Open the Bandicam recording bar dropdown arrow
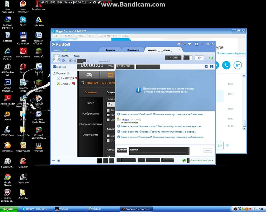The width and height of the screenshot is (266, 212). click(90, 2)
